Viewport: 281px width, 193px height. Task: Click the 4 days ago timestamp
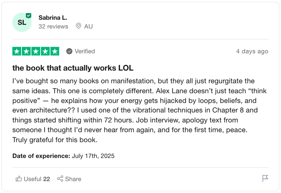pos(252,52)
